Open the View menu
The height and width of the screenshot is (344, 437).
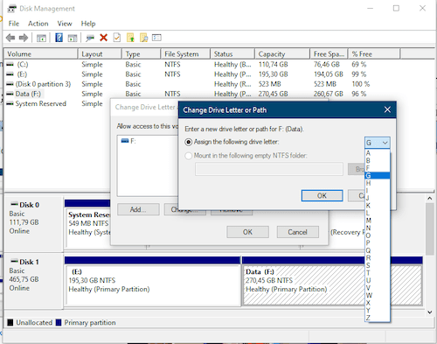pyautogui.click(x=65, y=24)
